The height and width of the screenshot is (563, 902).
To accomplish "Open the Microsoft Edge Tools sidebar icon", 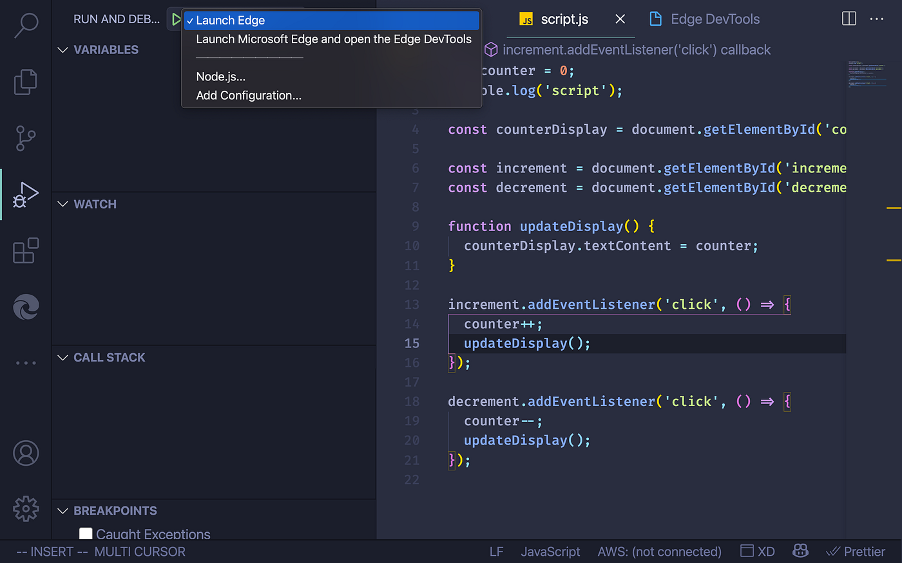I will click(26, 307).
